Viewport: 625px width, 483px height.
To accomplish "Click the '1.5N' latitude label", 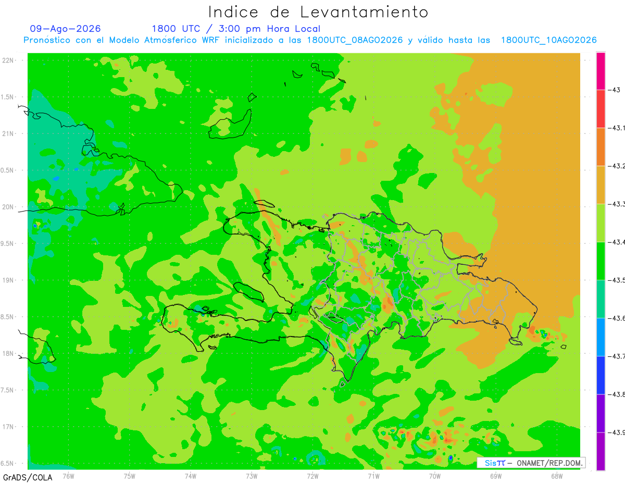I will pos(7,97).
